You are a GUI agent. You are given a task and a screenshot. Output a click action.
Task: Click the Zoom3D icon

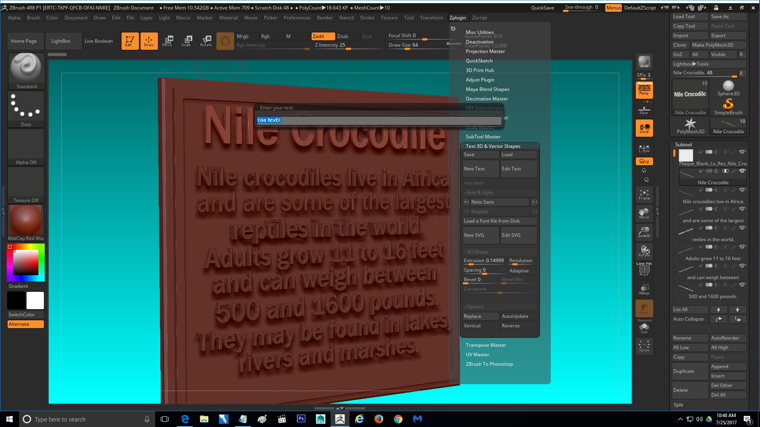point(644,232)
